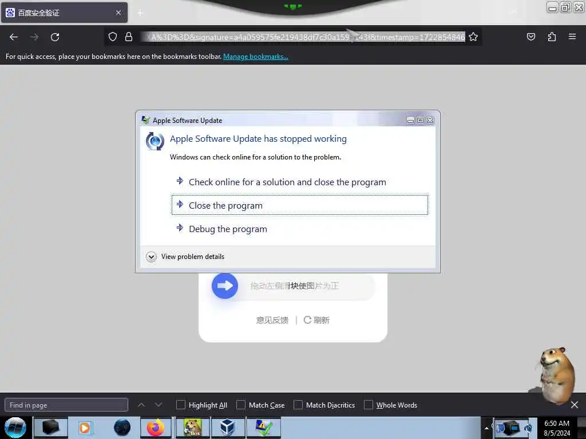Image resolution: width=586 pixels, height=439 pixels.
Task: Open the Windows Start orb
Action: click(x=15, y=428)
